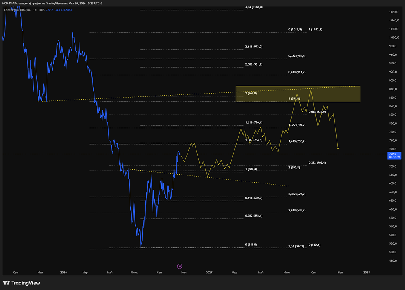Click the 480,0 price axis label

392,260
